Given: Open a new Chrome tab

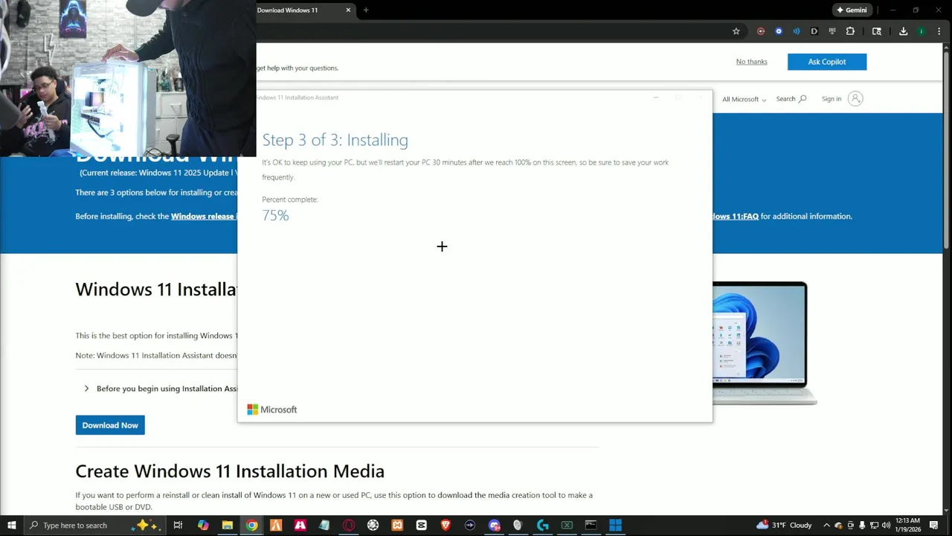Looking at the screenshot, I should (x=366, y=10).
